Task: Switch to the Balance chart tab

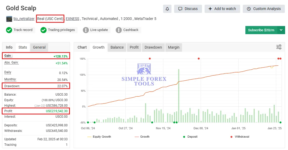Action: (x=117, y=47)
